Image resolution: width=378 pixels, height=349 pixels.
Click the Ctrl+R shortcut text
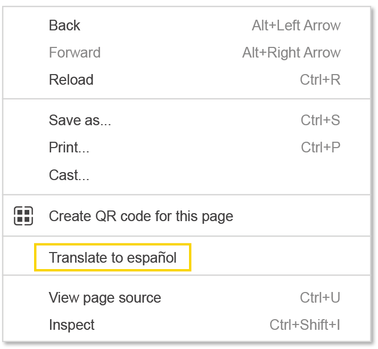pyautogui.click(x=320, y=80)
